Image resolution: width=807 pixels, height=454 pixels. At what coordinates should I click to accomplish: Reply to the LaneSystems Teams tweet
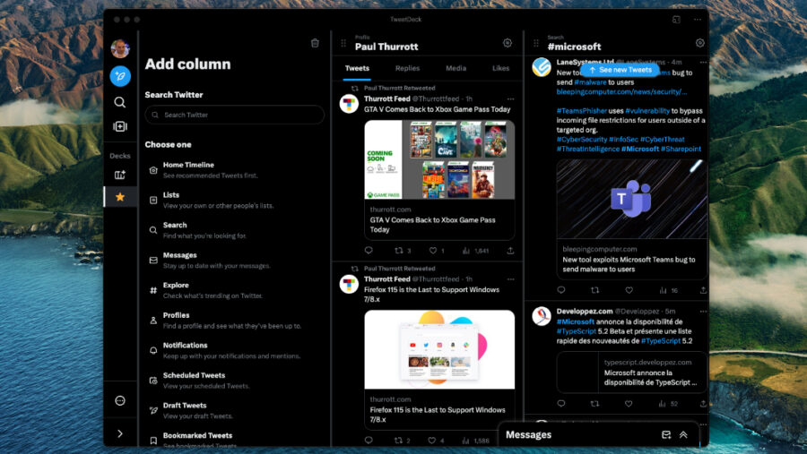coord(561,290)
